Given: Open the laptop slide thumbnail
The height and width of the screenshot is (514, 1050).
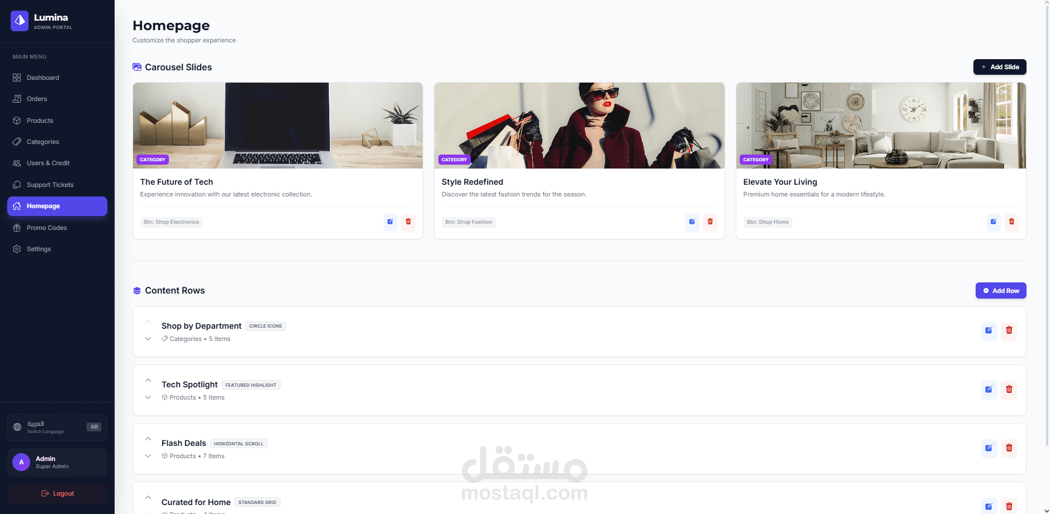Looking at the screenshot, I should pyautogui.click(x=278, y=126).
